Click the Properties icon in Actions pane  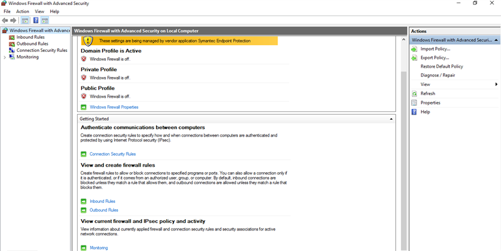(414, 103)
